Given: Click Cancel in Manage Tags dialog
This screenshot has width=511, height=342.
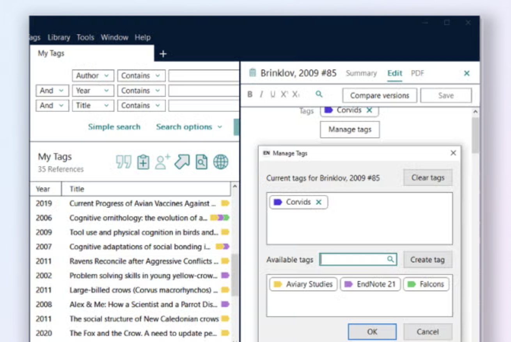Looking at the screenshot, I should [428, 331].
